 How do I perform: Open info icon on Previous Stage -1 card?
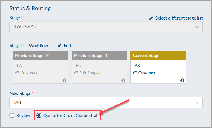(x=123, y=80)
